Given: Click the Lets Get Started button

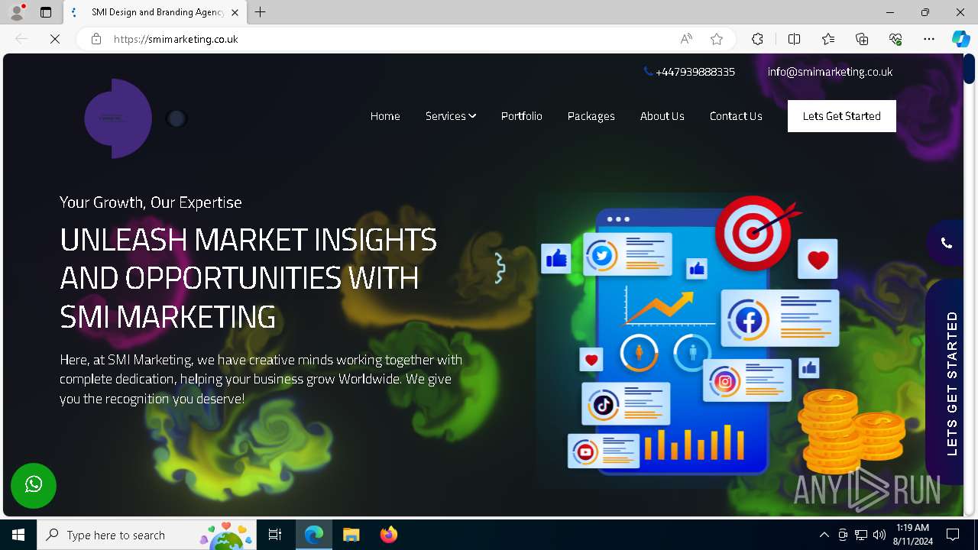Looking at the screenshot, I should [x=842, y=116].
